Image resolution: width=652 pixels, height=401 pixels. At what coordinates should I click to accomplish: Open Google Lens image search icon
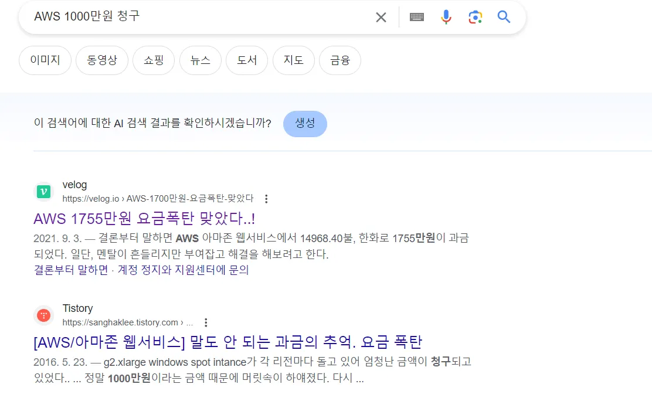coord(476,17)
